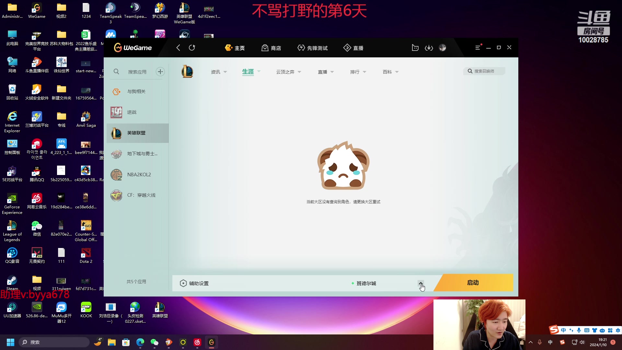Viewport: 622px width, 350px height.
Task: Click the 搜索召唤师 search box
Action: (484, 71)
